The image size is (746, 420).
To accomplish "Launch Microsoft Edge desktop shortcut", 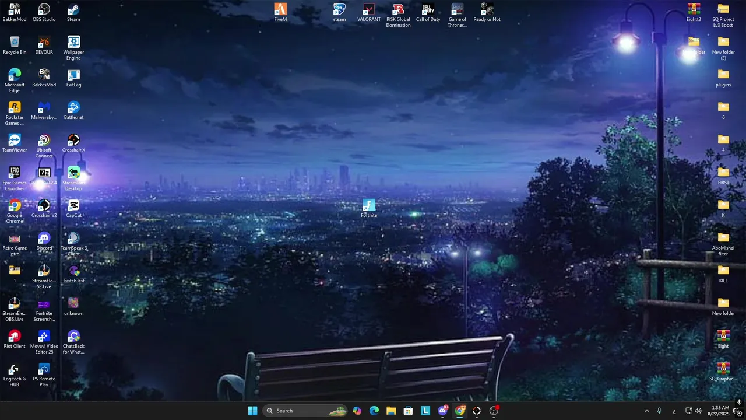I will [x=15, y=81].
